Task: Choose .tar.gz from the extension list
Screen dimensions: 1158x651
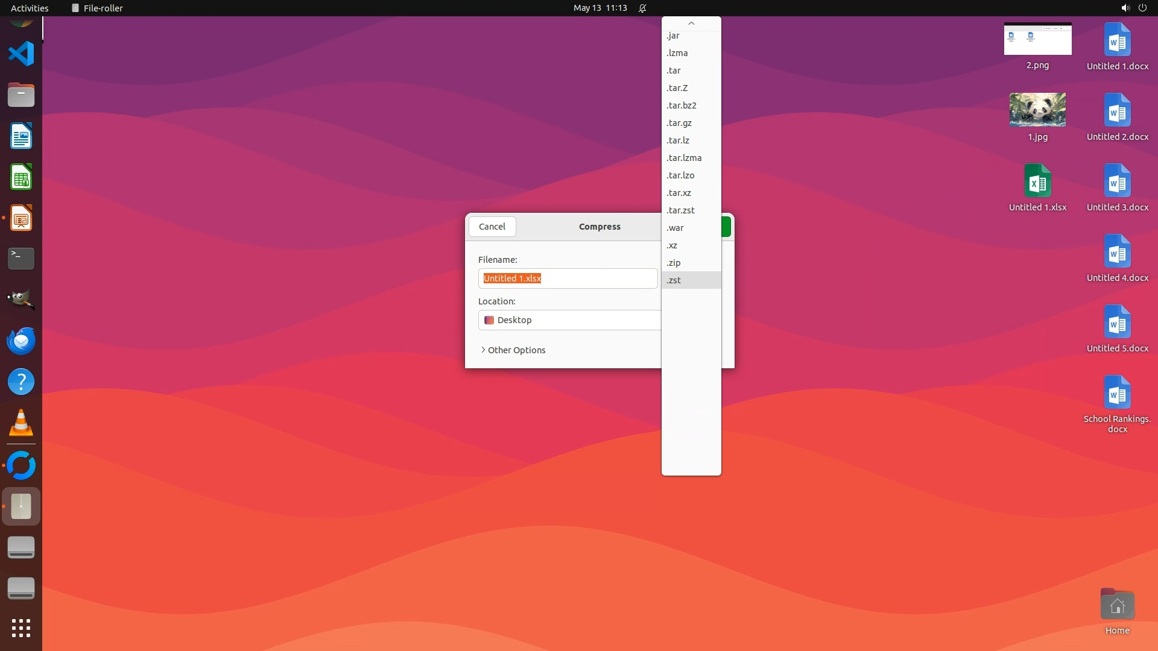Action: (679, 123)
